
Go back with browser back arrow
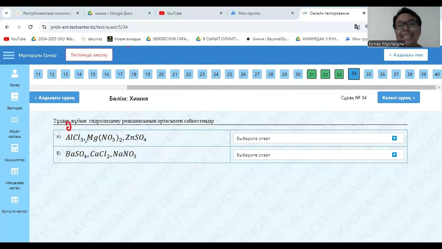(7, 27)
